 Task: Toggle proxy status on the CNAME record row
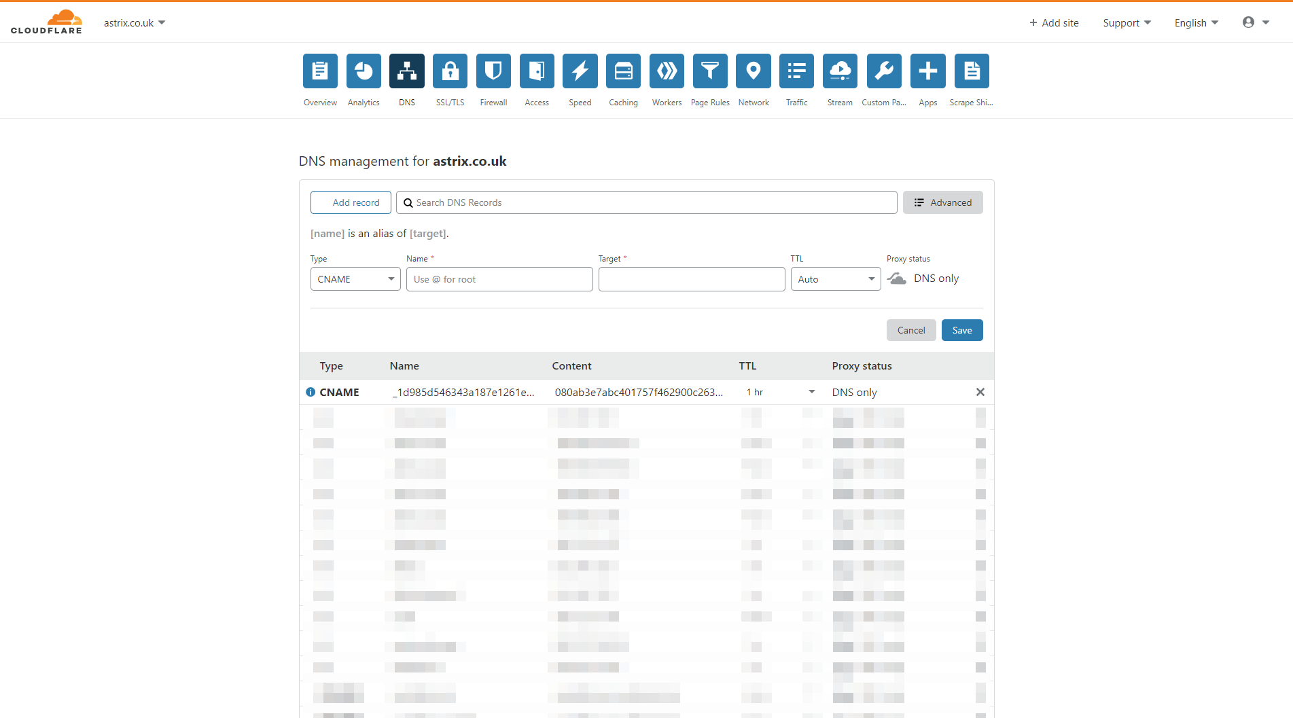click(855, 392)
